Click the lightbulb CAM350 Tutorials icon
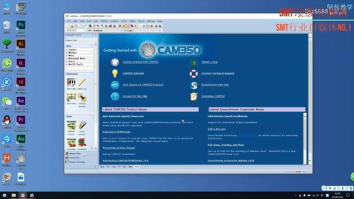This screenshot has height=199, width=354. (x=115, y=73)
